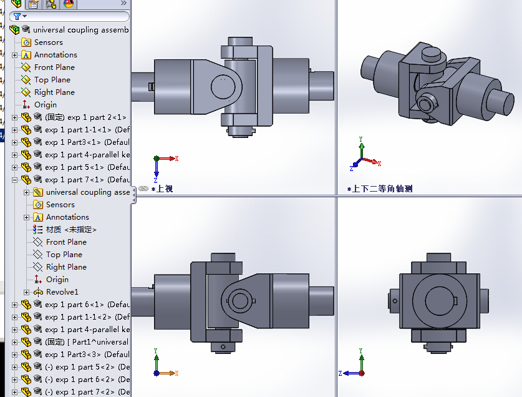The height and width of the screenshot is (397, 522).
Task: Select part 7's Right Plane icon
Action: click(38, 267)
